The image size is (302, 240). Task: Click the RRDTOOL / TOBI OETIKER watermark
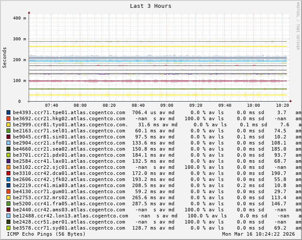[298, 26]
